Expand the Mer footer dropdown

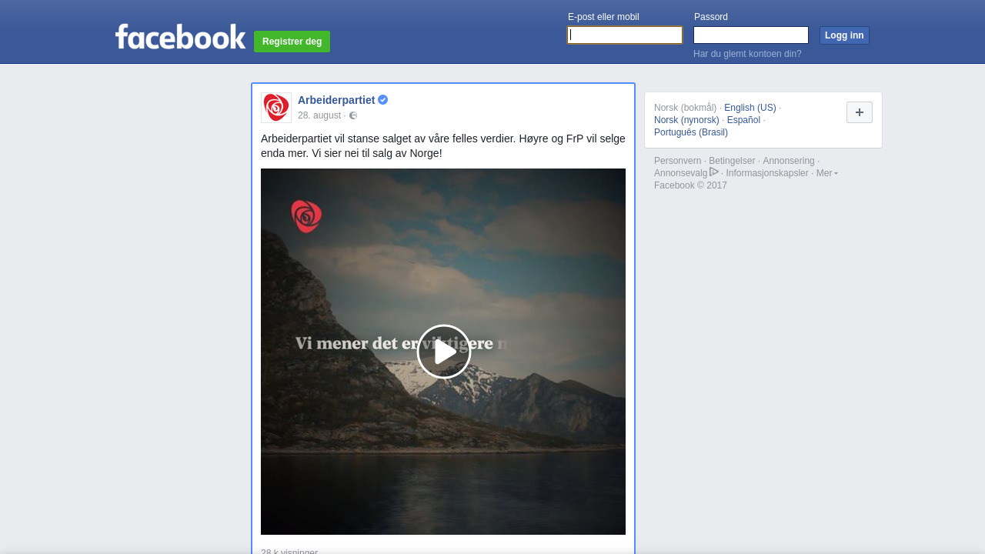click(827, 173)
